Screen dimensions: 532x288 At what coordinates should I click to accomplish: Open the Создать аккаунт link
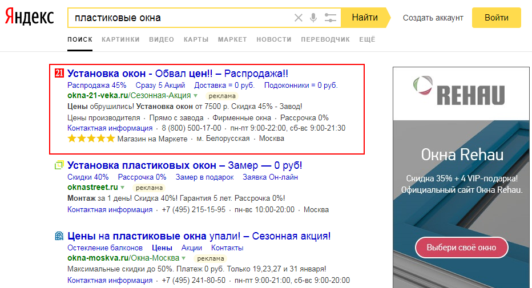coord(433,18)
